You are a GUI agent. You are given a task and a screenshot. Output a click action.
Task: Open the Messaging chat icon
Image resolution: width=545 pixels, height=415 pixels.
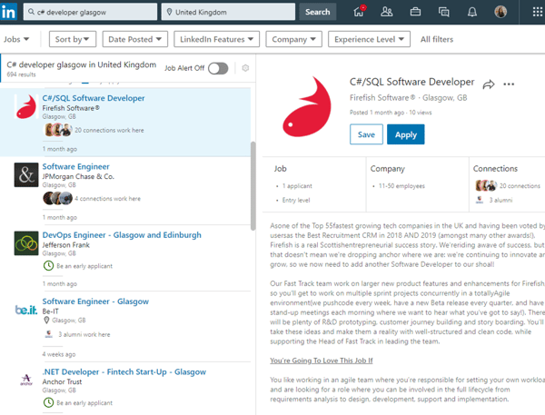tap(443, 12)
